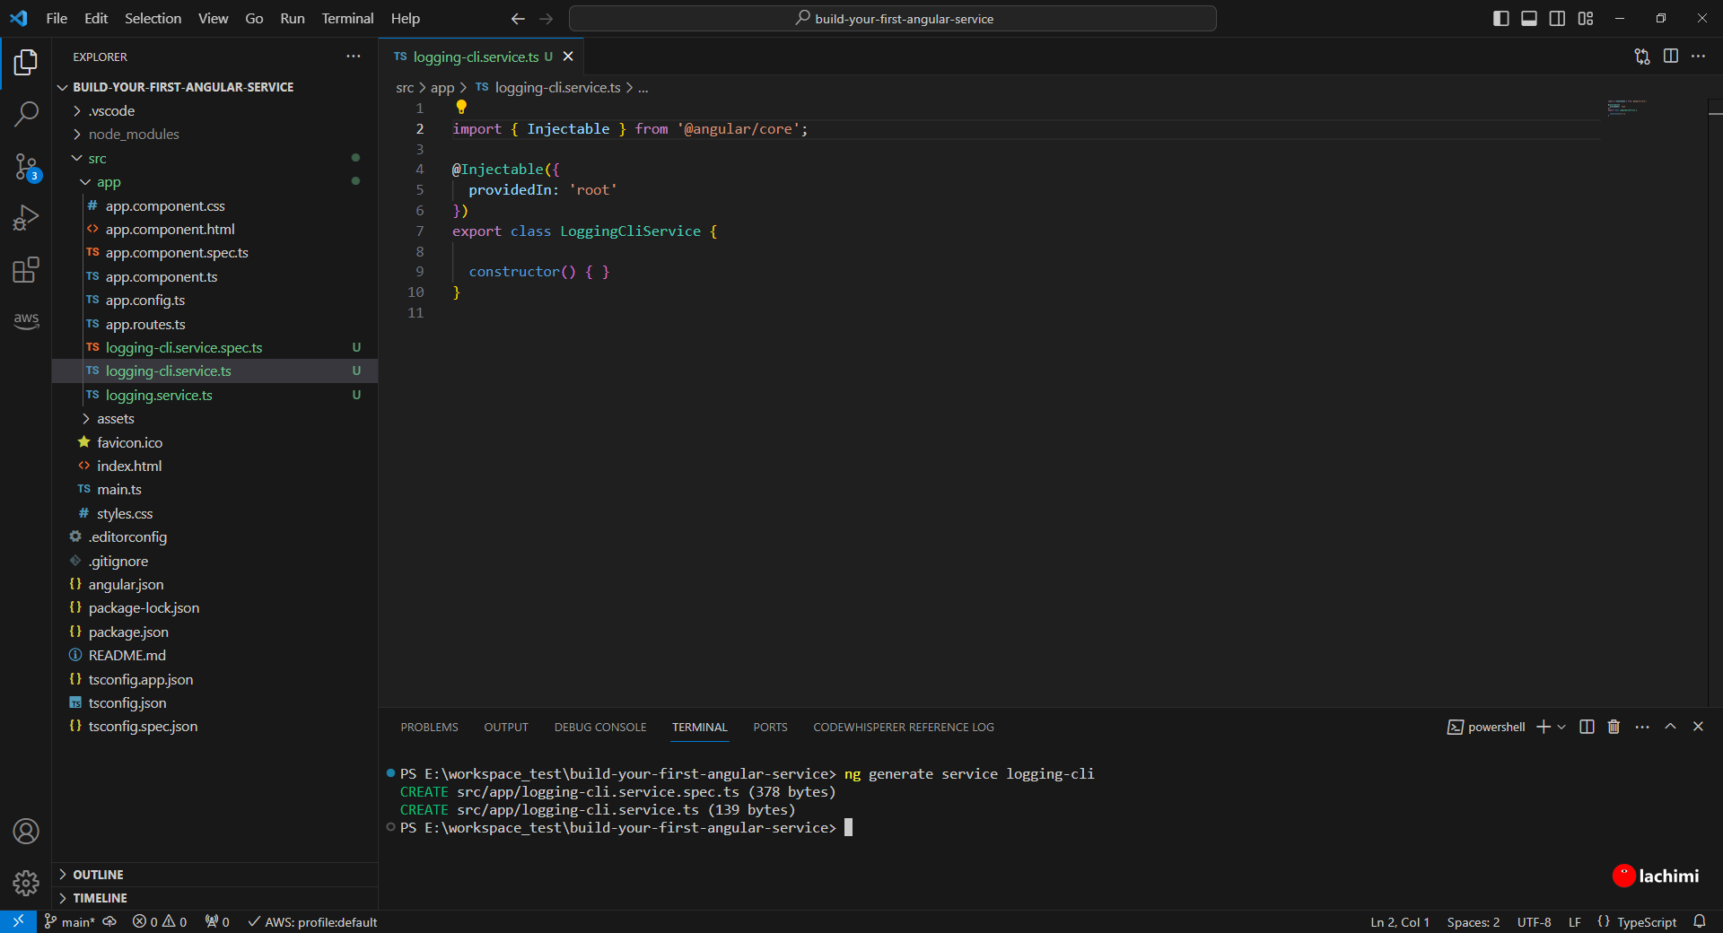Click the TypeScript language mode in status bar
Image resolution: width=1723 pixels, height=933 pixels.
[x=1646, y=922]
